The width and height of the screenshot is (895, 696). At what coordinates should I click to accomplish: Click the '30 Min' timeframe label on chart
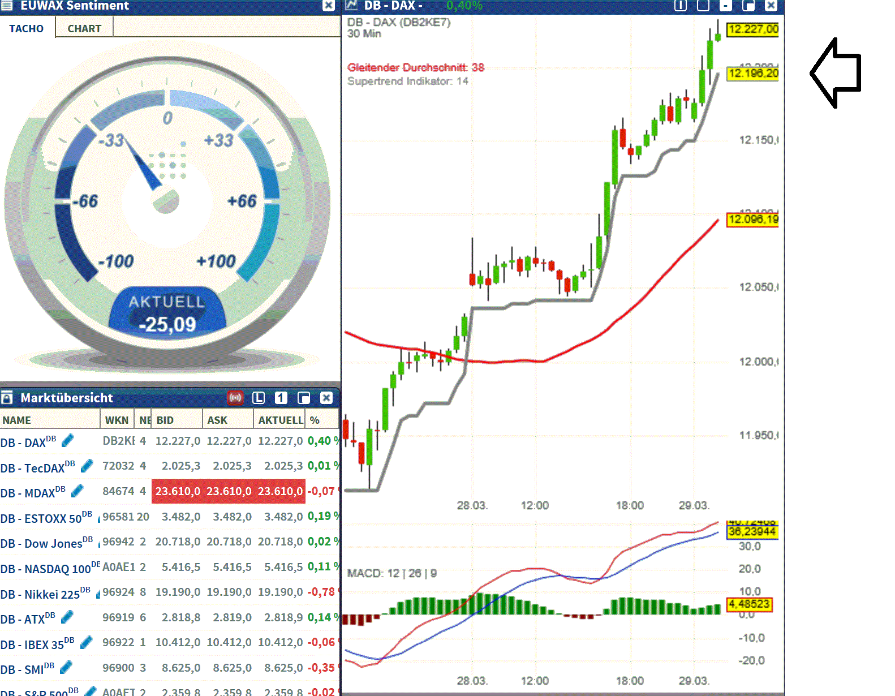[364, 34]
